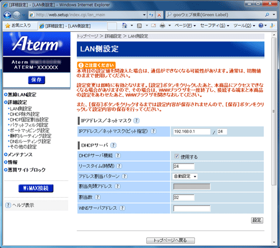Open DHCP固定割当設定 in the sidebar
Viewport: 280px width, 248px height.
(x=29, y=120)
